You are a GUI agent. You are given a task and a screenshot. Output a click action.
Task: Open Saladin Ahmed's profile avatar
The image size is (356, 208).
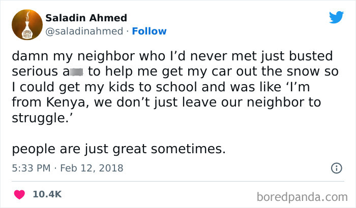(23, 24)
